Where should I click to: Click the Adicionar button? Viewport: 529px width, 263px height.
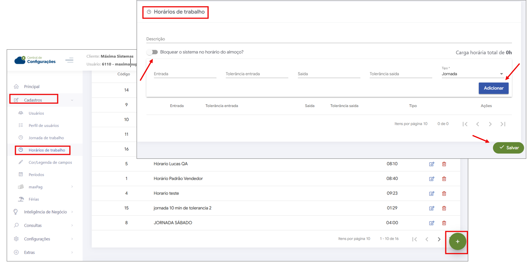coord(493,88)
